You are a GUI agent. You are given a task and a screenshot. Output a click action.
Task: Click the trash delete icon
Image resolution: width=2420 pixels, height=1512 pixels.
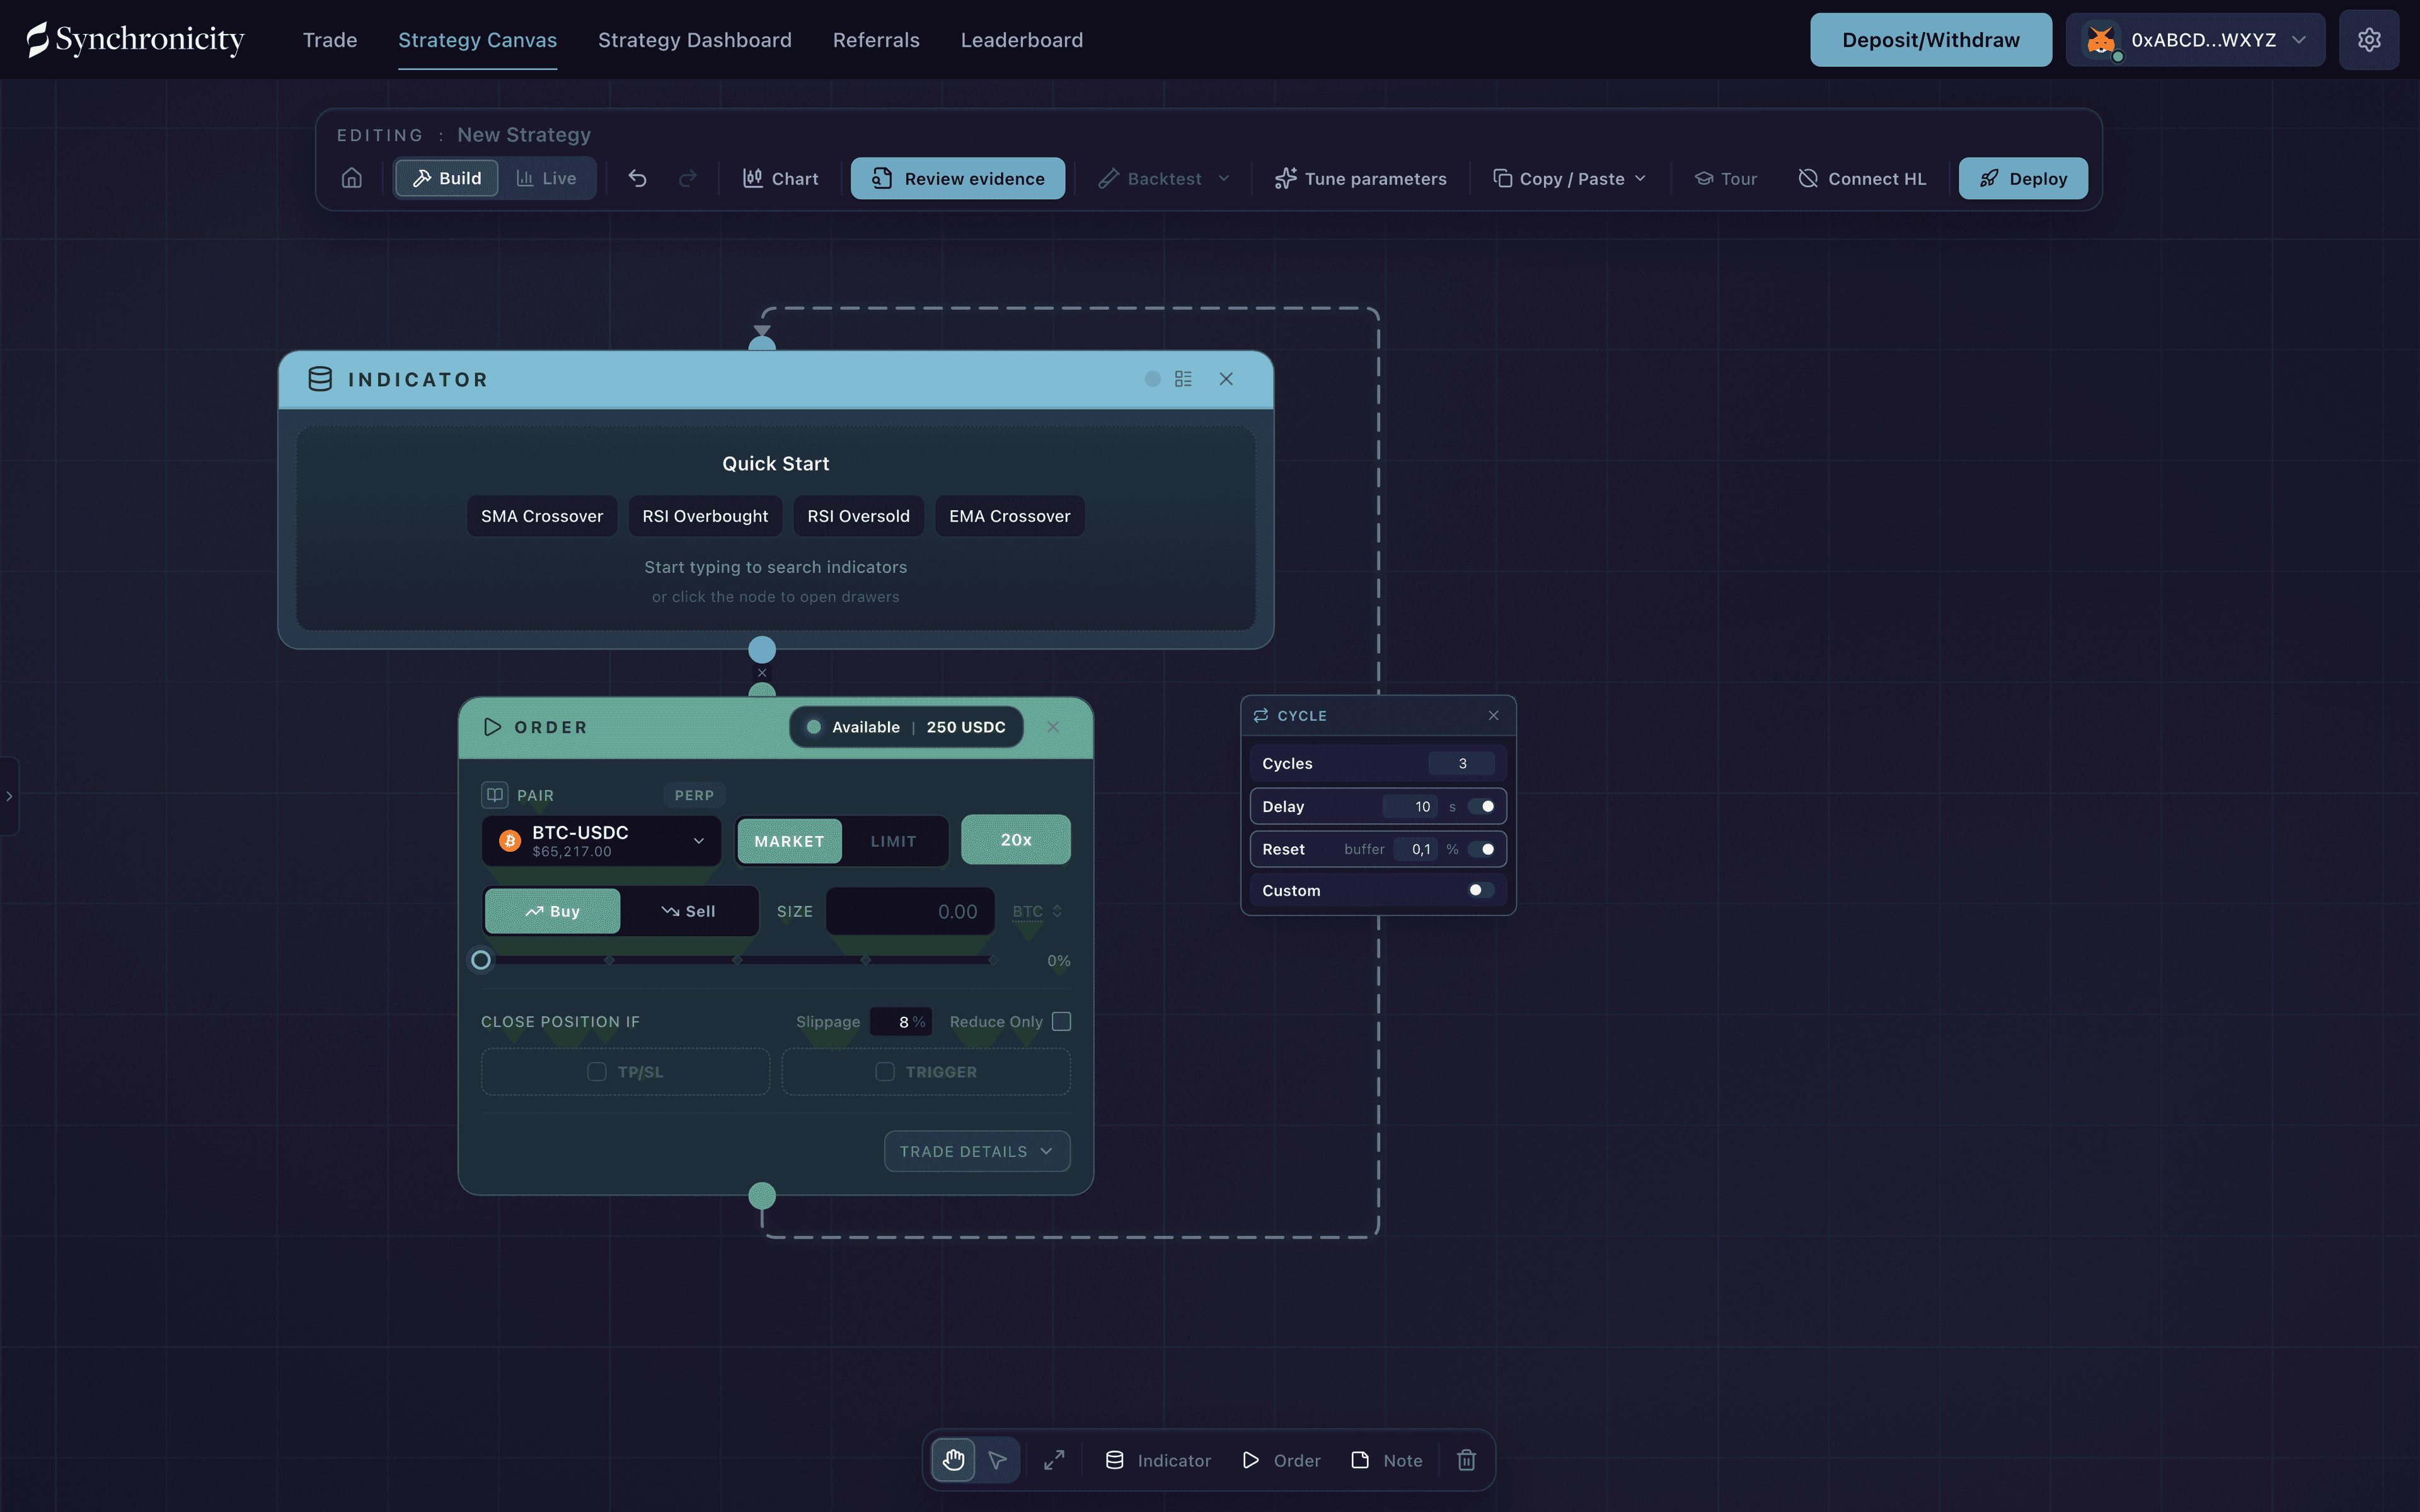click(1466, 1460)
